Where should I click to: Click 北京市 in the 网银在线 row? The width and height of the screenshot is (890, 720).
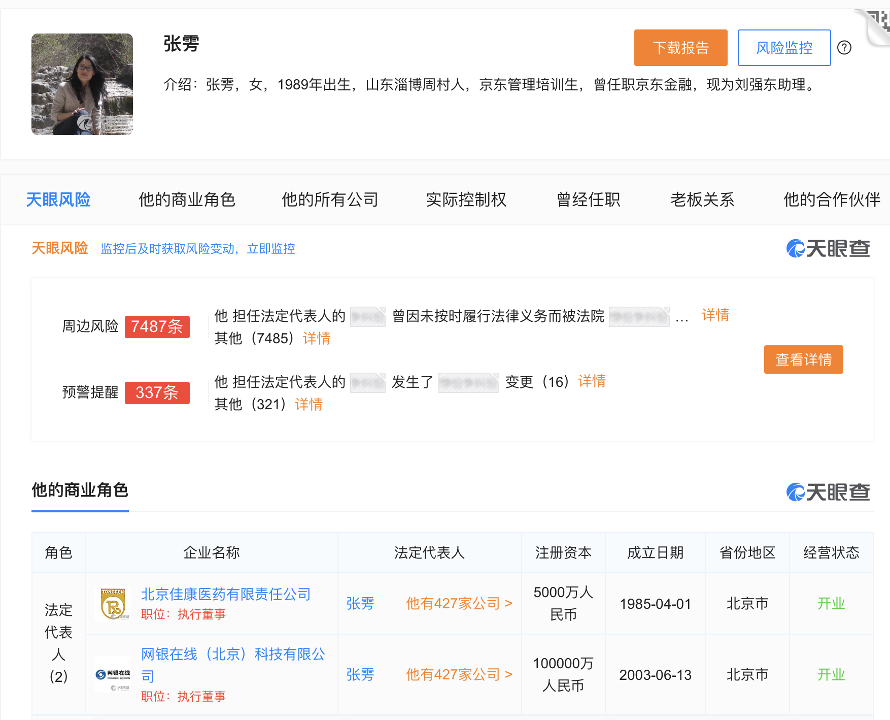tap(747, 675)
